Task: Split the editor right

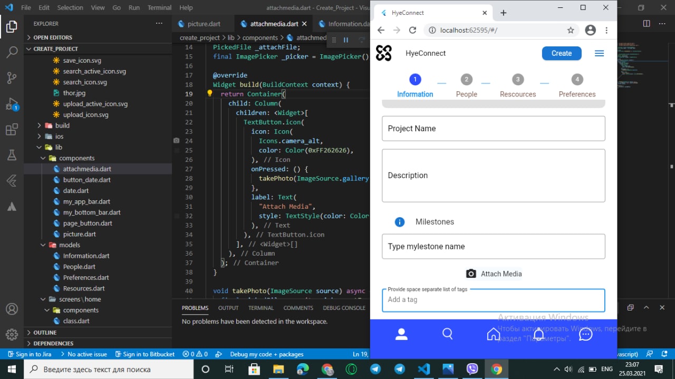Action: pyautogui.click(x=647, y=24)
